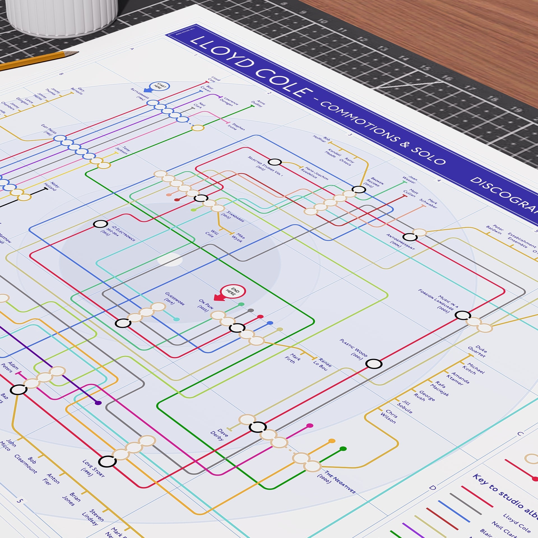Click the 'Plastic Wood (2001)' album label

coord(353,349)
